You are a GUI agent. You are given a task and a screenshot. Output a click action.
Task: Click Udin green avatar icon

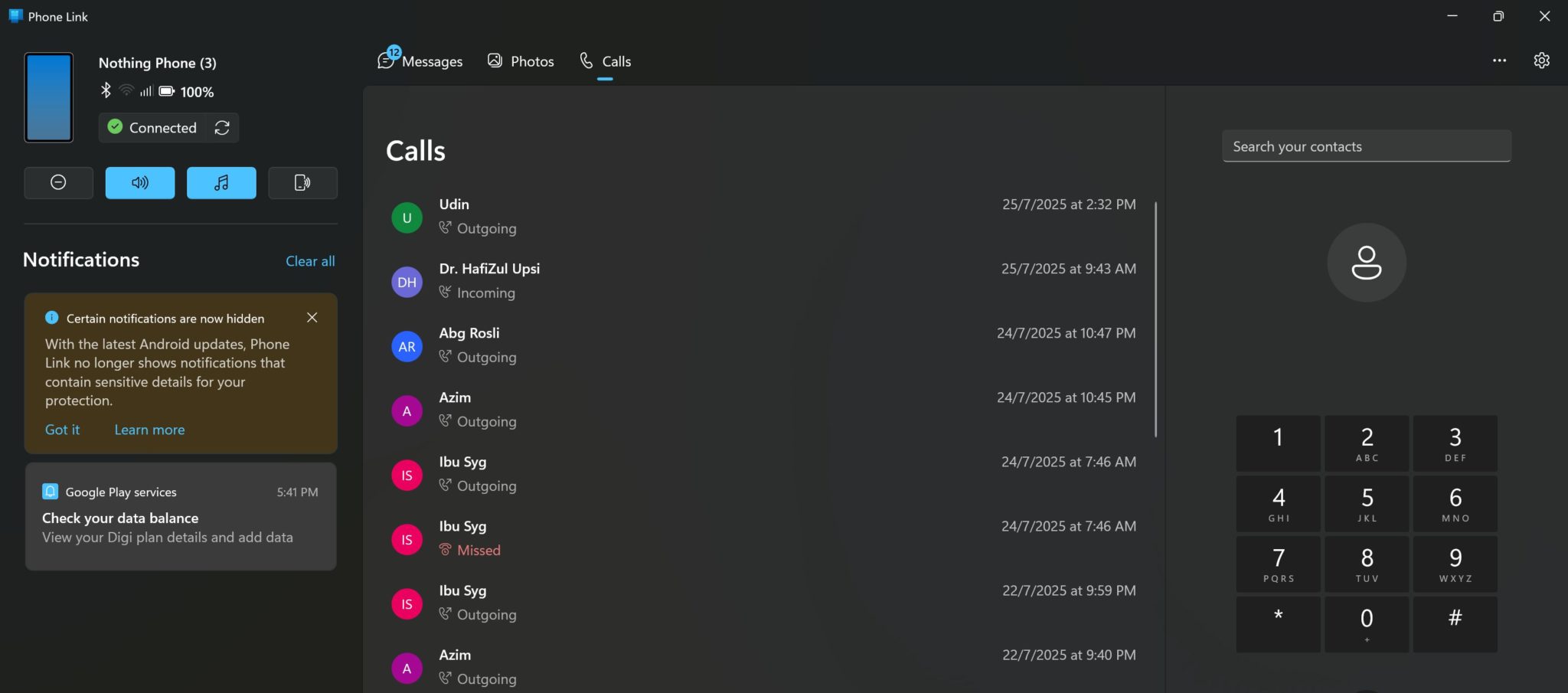(x=407, y=217)
